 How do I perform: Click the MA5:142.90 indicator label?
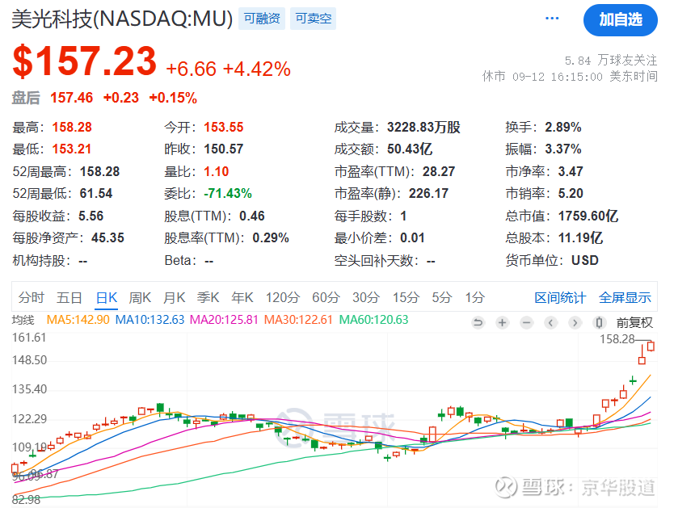click(78, 320)
